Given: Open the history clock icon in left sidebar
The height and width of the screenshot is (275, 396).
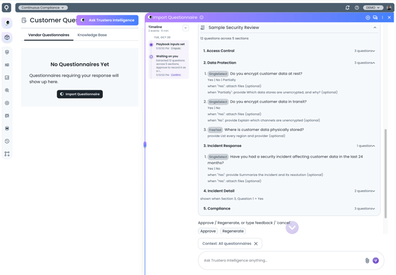Looking at the screenshot, I should [x=7, y=141].
